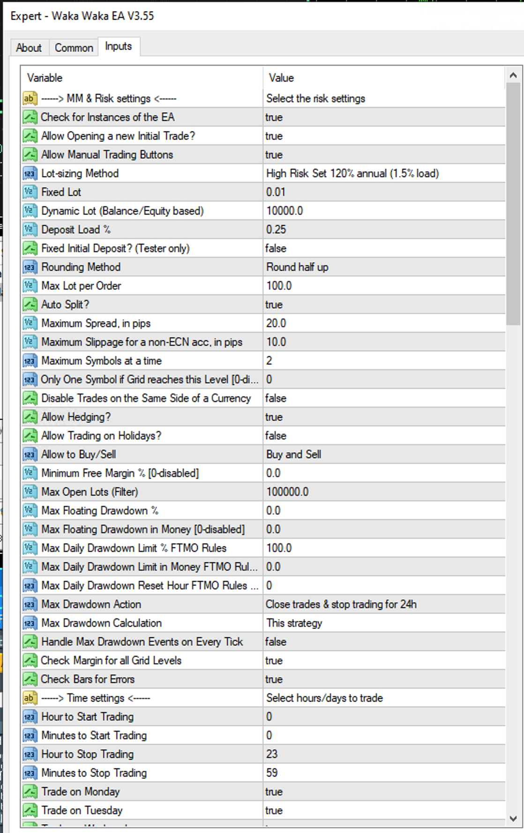Screen dimensions: 524x833
Task: Click the icon next to Fixed Initial Deposit? (Tester only)
Action: pyautogui.click(x=30, y=248)
